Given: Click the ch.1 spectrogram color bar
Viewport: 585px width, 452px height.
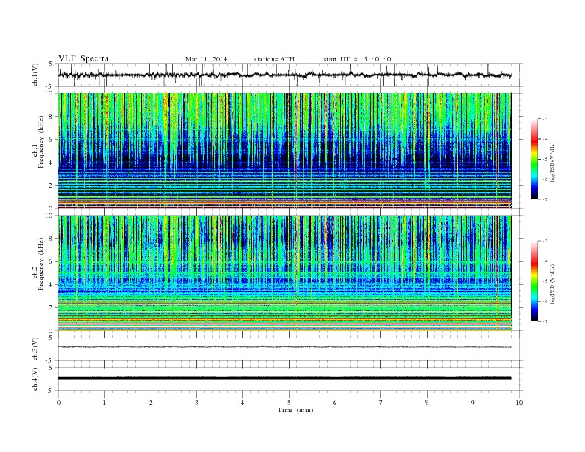Looking at the screenshot, I should pos(535,159).
